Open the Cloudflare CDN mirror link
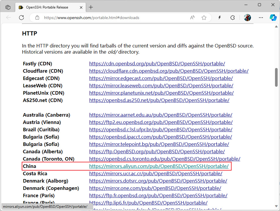280x211 pixels. (169, 71)
